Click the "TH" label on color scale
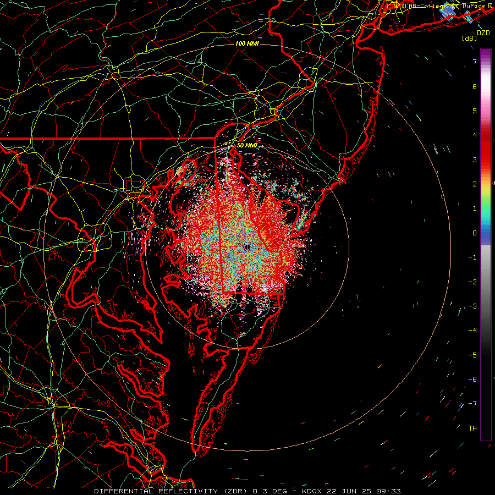 pyautogui.click(x=472, y=428)
